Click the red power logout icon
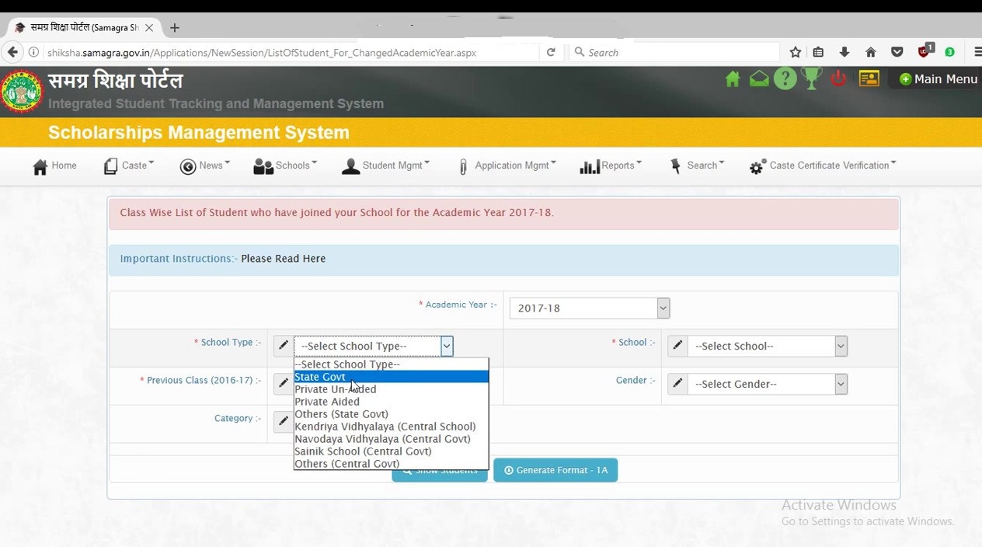This screenshot has width=982, height=547. click(x=837, y=79)
